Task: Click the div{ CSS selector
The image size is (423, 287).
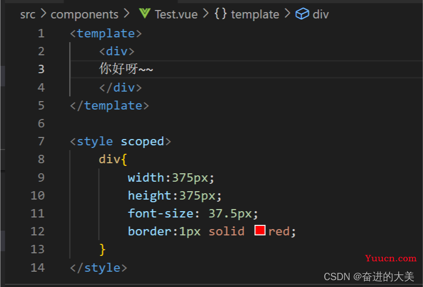Action: (x=113, y=160)
